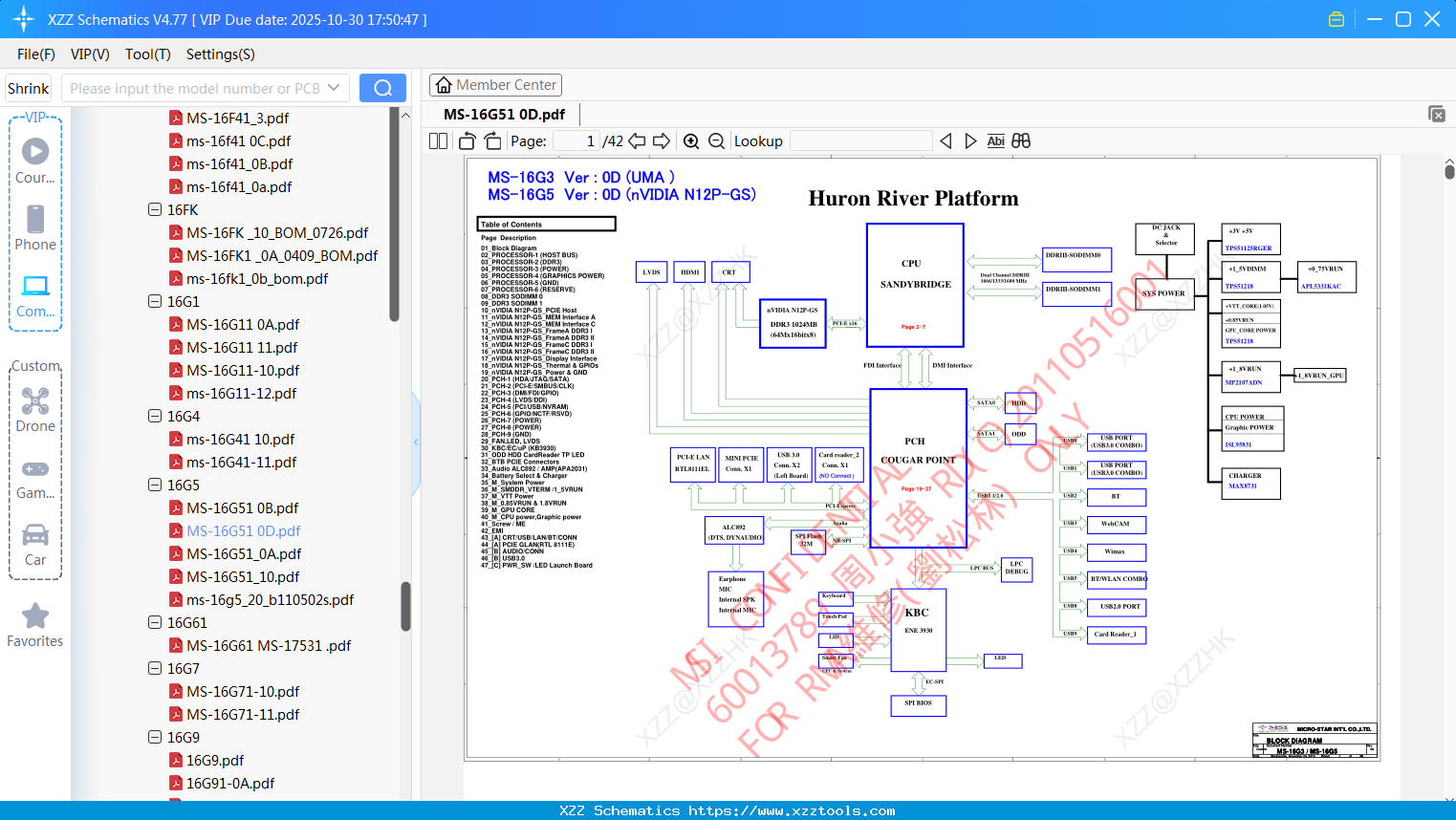Open the File(F) menu

[36, 54]
